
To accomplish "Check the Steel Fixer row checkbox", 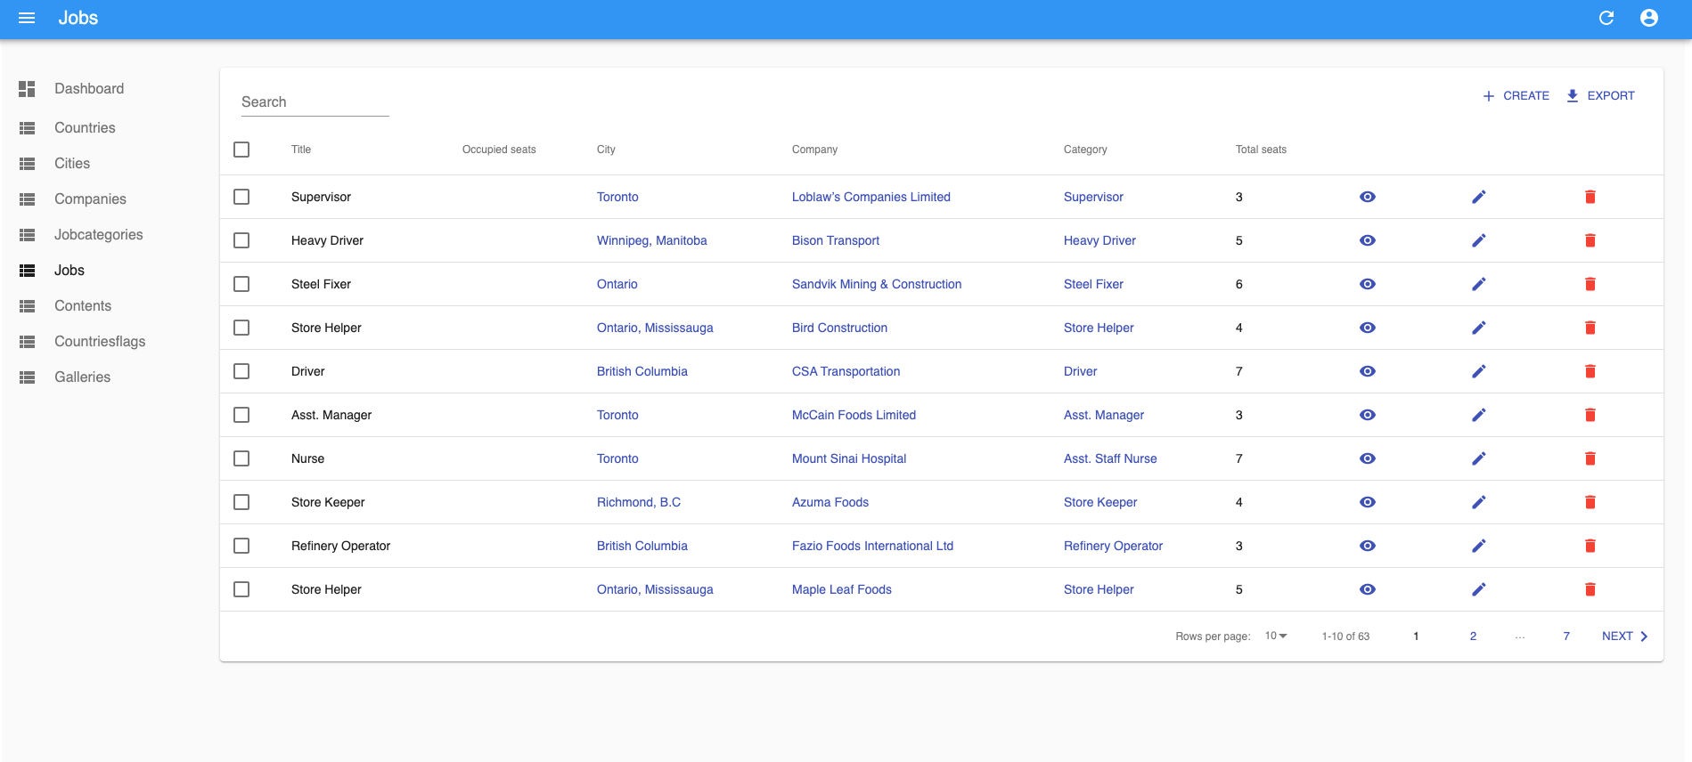I will [x=241, y=284].
